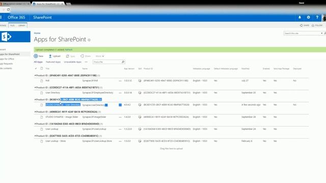The height and width of the screenshot is (183, 326).
Task: Click the edit icon in the version 1.5.0.0 row
Action: 140,141
